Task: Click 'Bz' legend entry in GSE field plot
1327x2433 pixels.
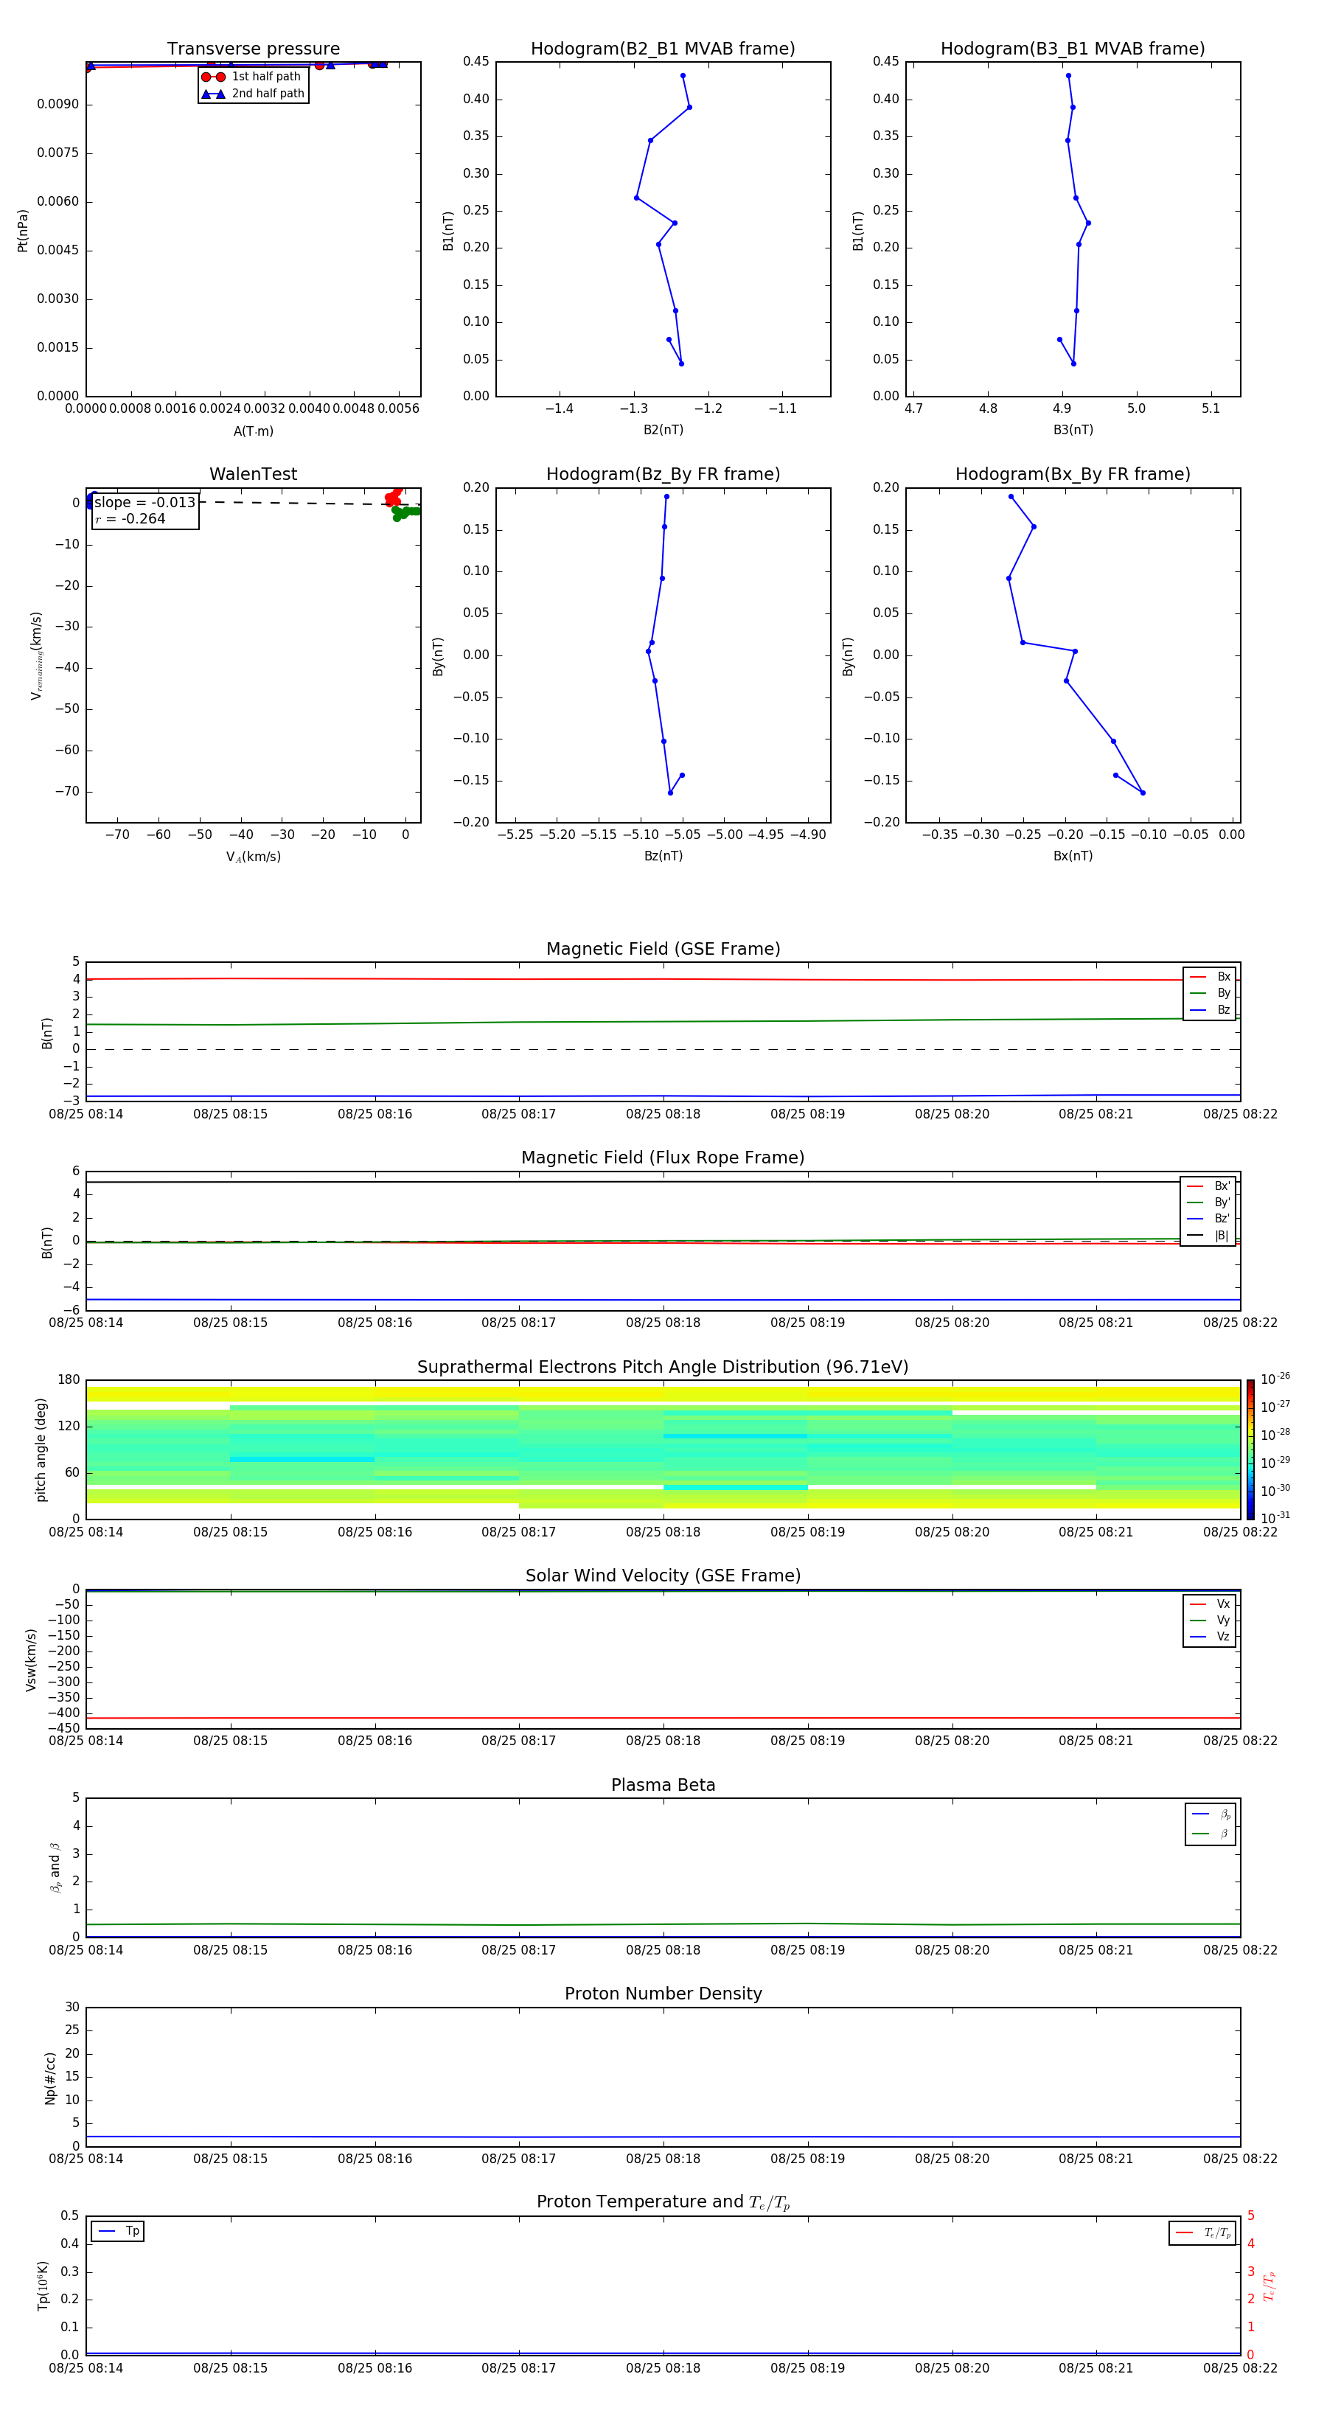Action: pyautogui.click(x=1210, y=1009)
